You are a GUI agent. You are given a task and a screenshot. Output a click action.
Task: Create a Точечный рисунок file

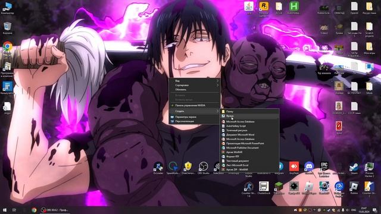249,130
